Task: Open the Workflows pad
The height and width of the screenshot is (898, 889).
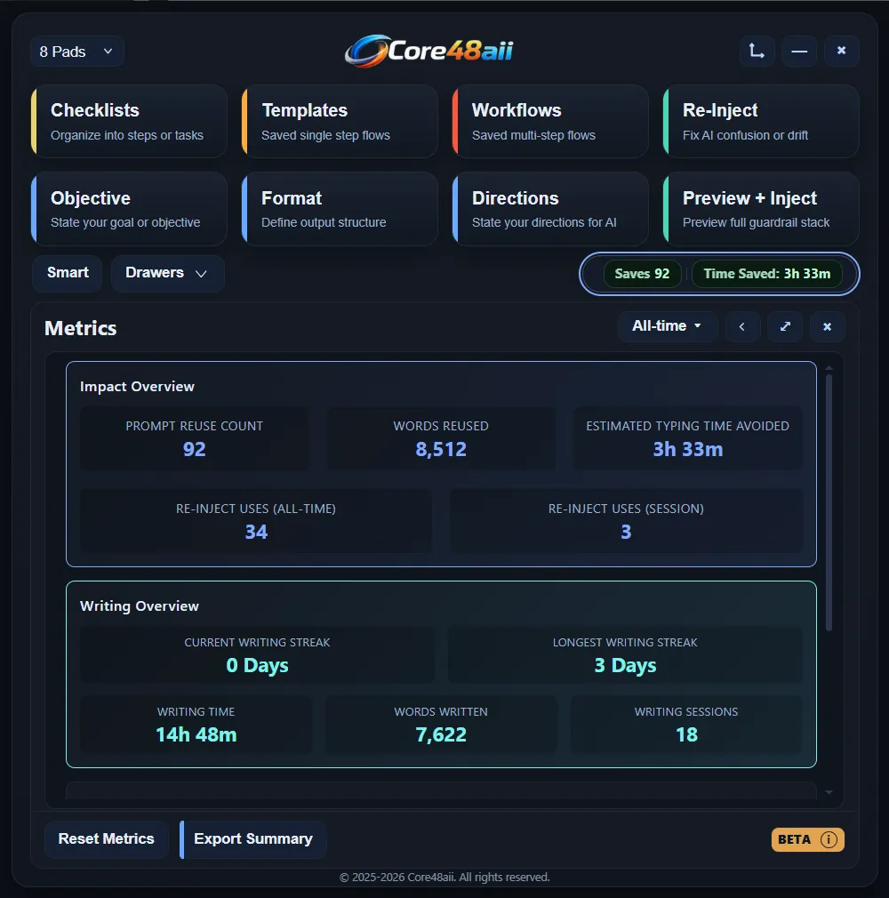Action: (x=551, y=121)
